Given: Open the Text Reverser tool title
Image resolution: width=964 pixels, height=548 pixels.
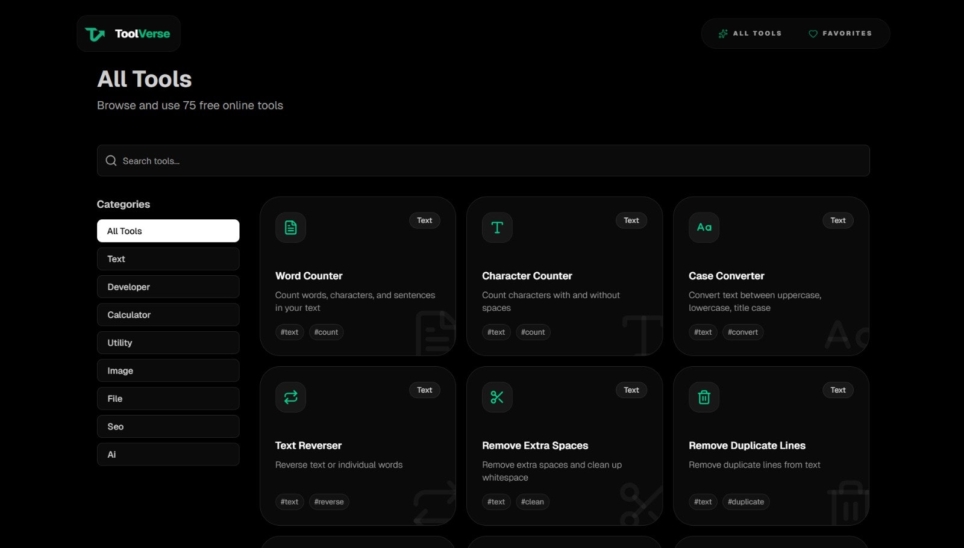Looking at the screenshot, I should point(308,446).
